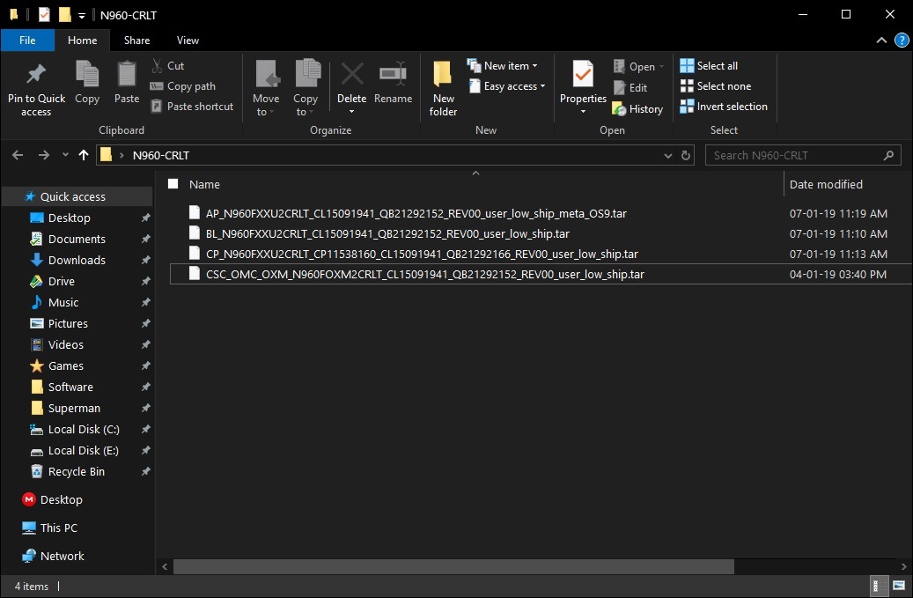Sort by the Name column header
The image size is (913, 598).
point(204,184)
